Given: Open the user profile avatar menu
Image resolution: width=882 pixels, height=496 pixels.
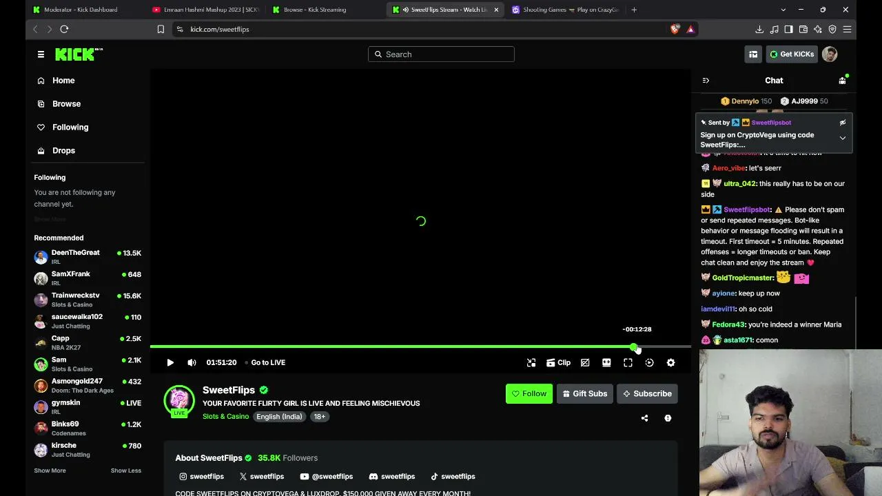Looking at the screenshot, I should tap(830, 54).
